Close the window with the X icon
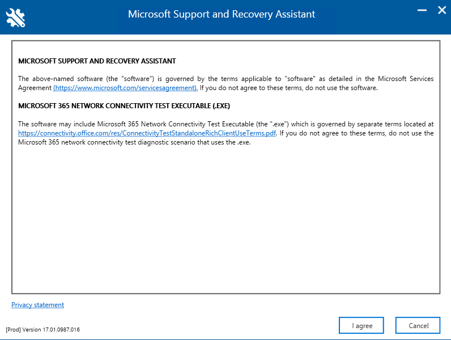This screenshot has height=340, width=451. tap(441, 10)
